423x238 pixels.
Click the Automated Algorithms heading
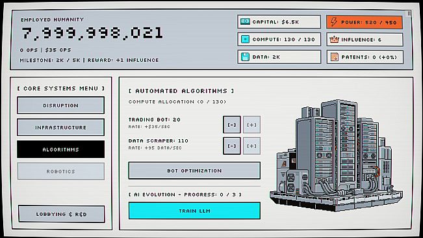coord(181,91)
